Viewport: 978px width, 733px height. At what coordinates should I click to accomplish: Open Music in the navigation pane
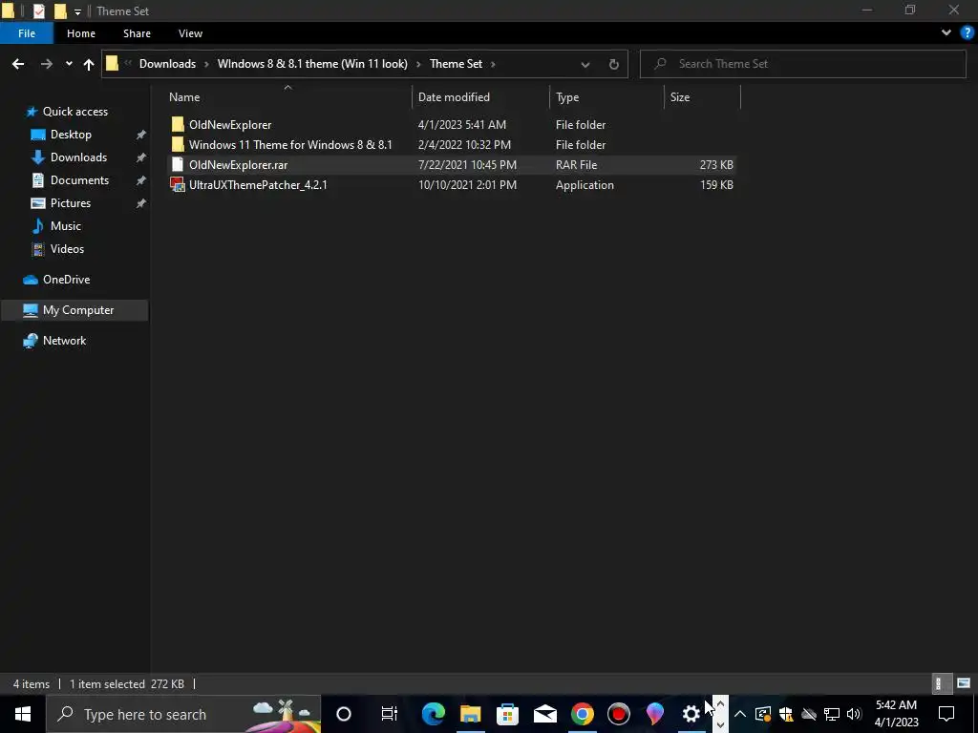point(66,226)
